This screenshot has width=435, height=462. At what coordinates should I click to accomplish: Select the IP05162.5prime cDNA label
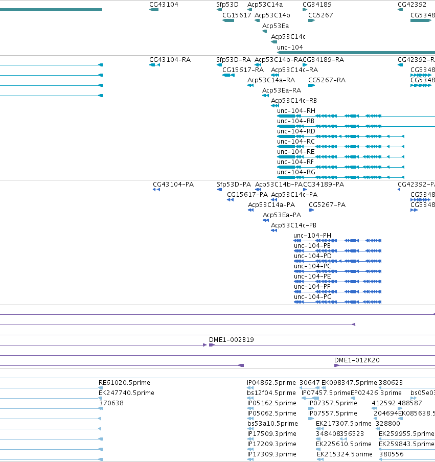click(272, 403)
